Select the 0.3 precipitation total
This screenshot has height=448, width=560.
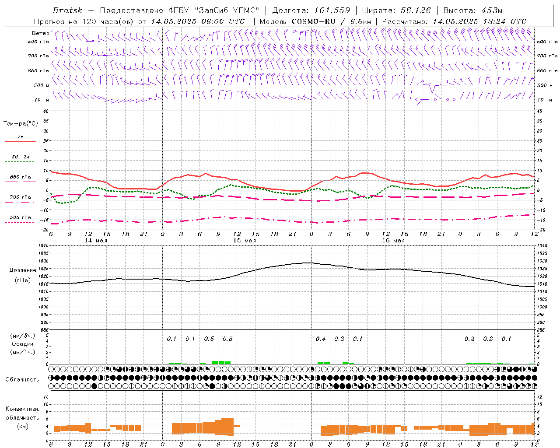(x=339, y=339)
